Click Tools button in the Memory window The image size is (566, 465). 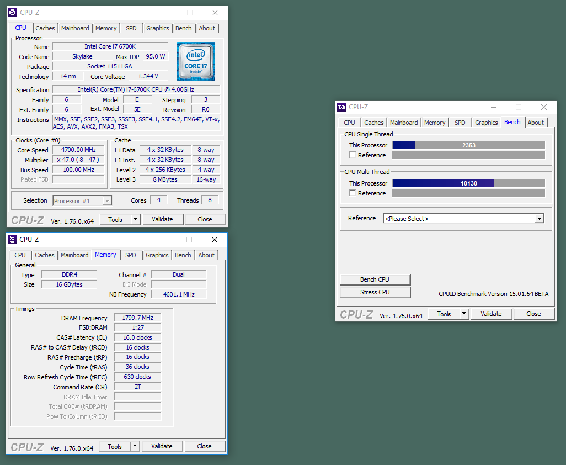click(114, 446)
